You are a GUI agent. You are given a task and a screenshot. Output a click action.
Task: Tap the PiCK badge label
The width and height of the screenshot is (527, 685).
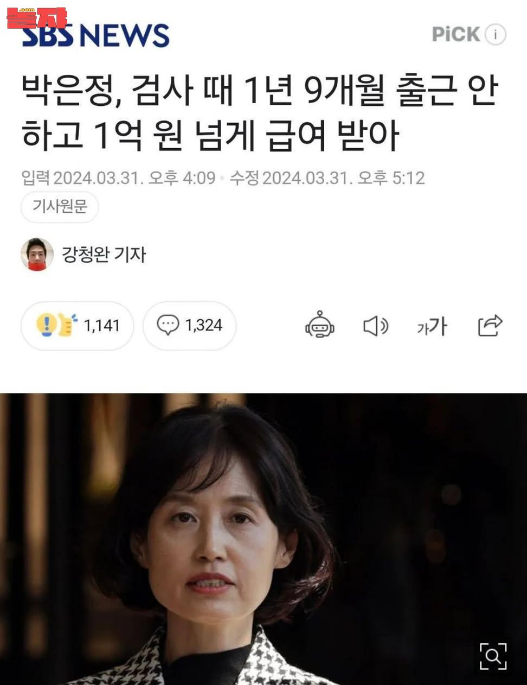pyautogui.click(x=455, y=34)
